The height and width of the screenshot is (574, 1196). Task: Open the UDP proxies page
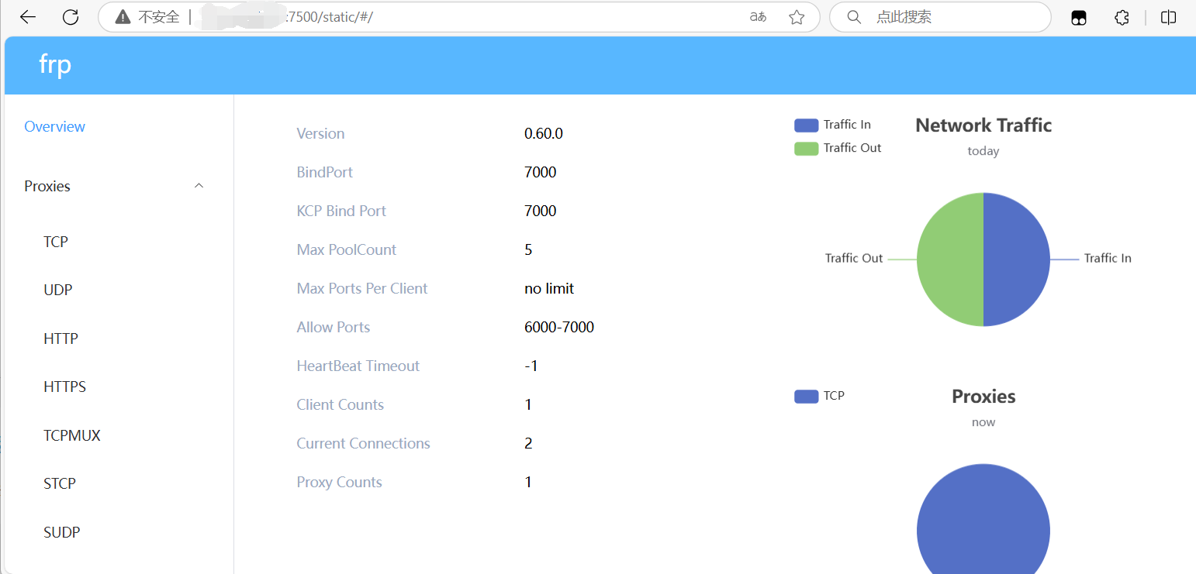pos(58,290)
